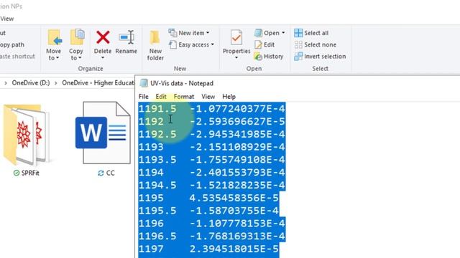Open the Properties checkmark icon
The image size is (460, 258).
(236, 37)
